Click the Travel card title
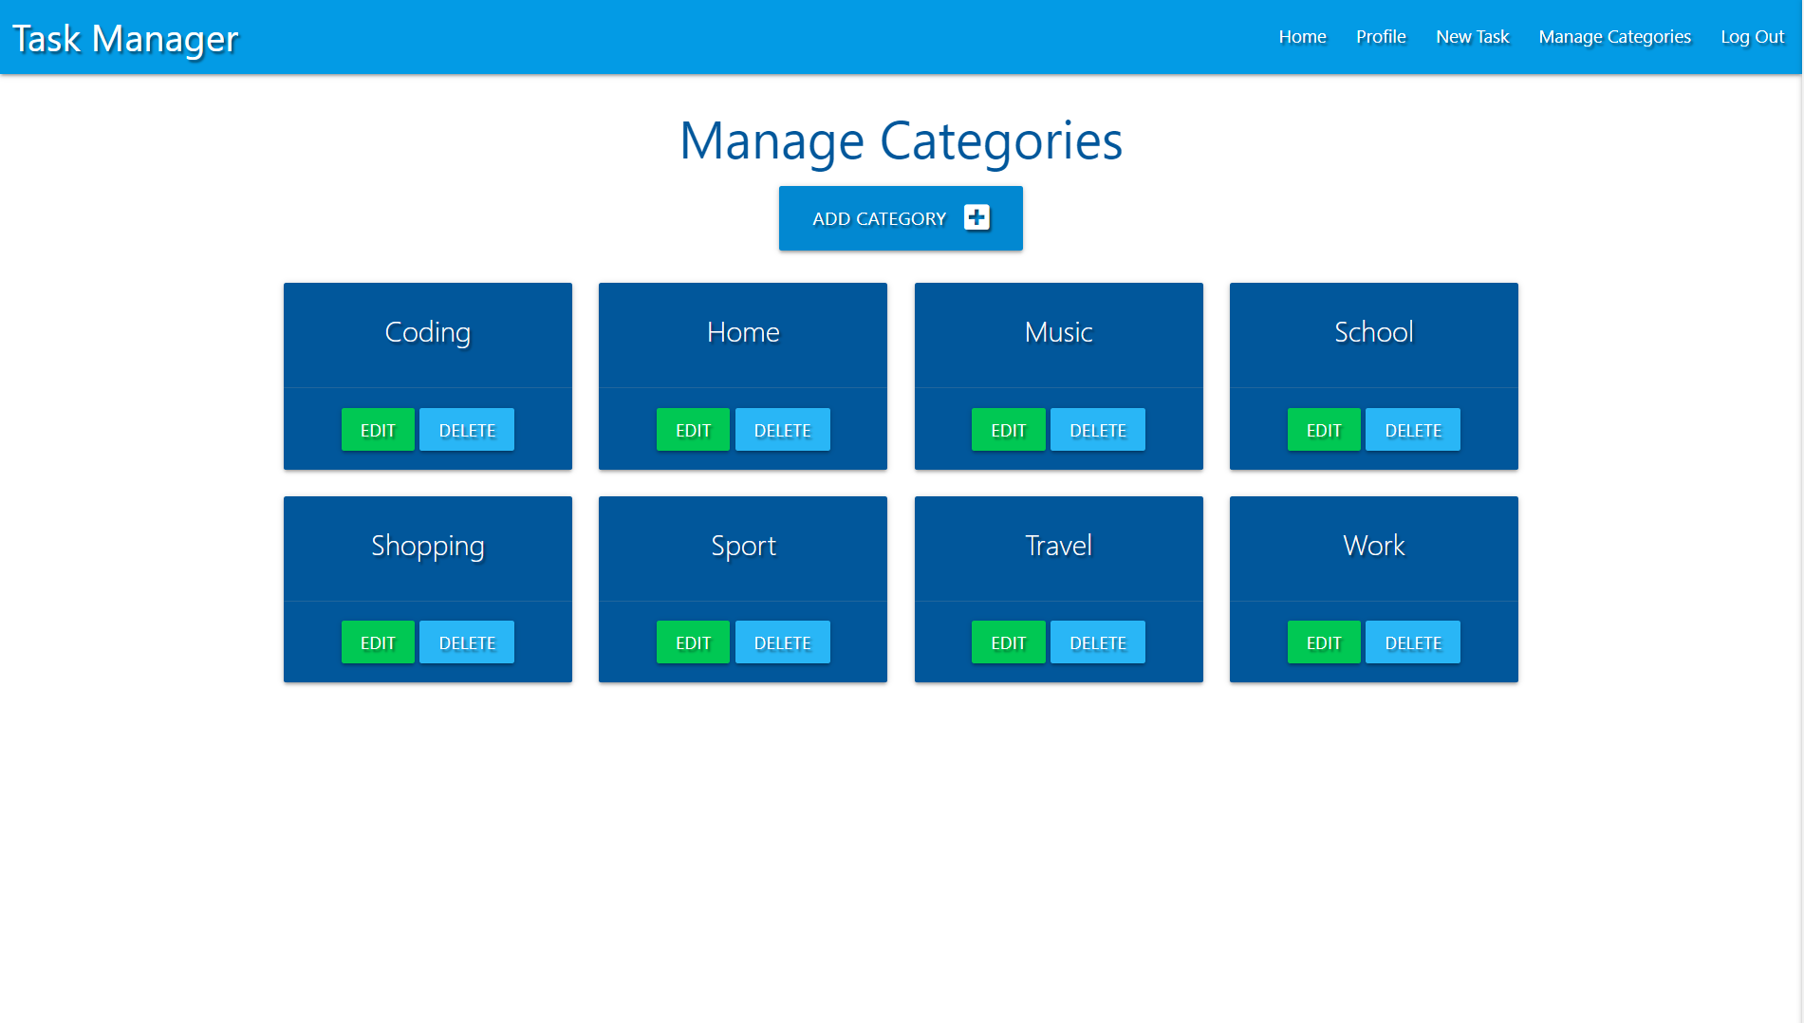Viewport: 1804px width, 1023px height. pyautogui.click(x=1059, y=546)
